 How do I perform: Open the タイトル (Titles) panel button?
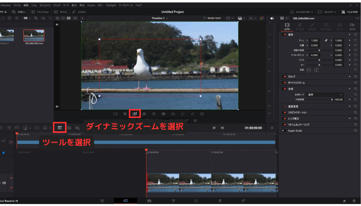pos(60,12)
